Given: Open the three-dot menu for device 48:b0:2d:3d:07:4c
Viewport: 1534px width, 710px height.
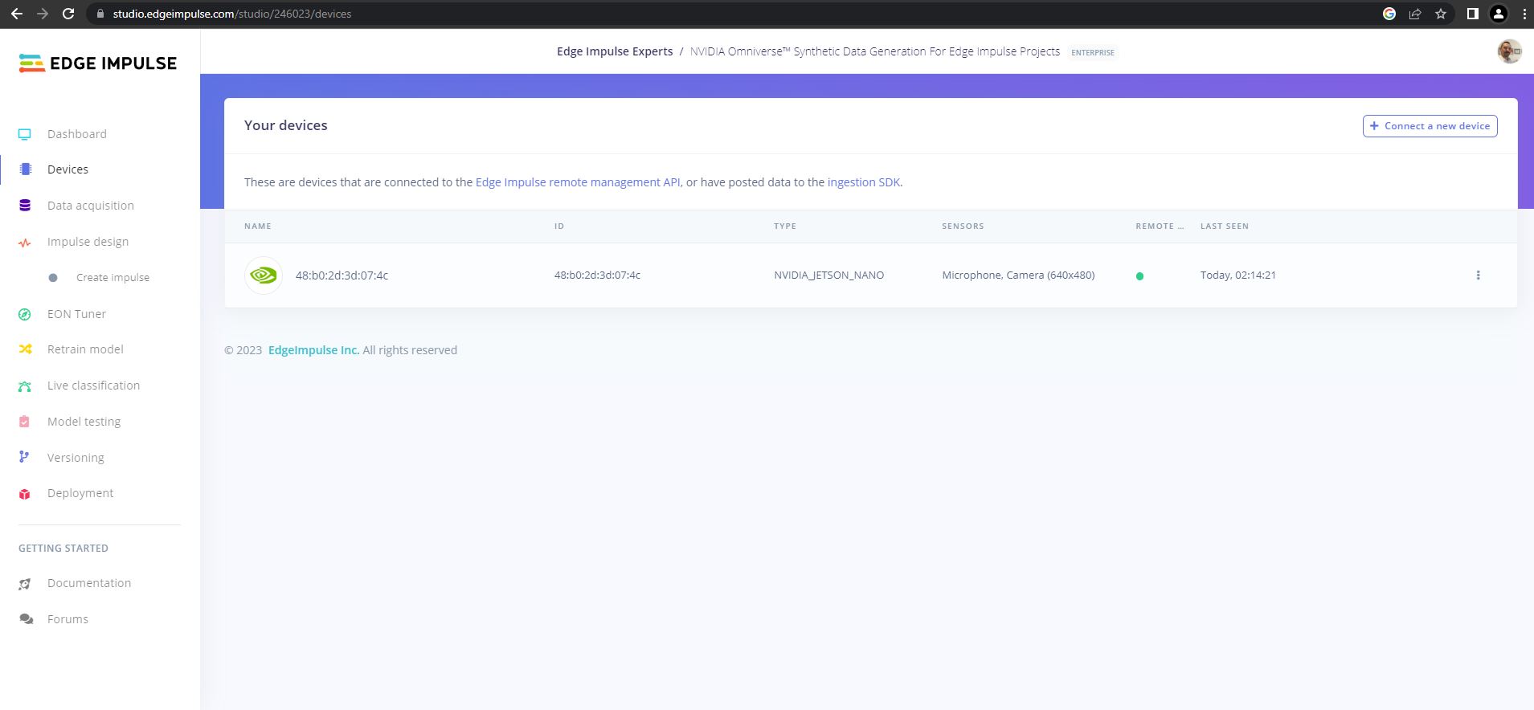Looking at the screenshot, I should (1478, 275).
